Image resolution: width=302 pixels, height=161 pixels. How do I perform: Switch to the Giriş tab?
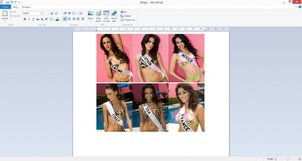pos(15,7)
